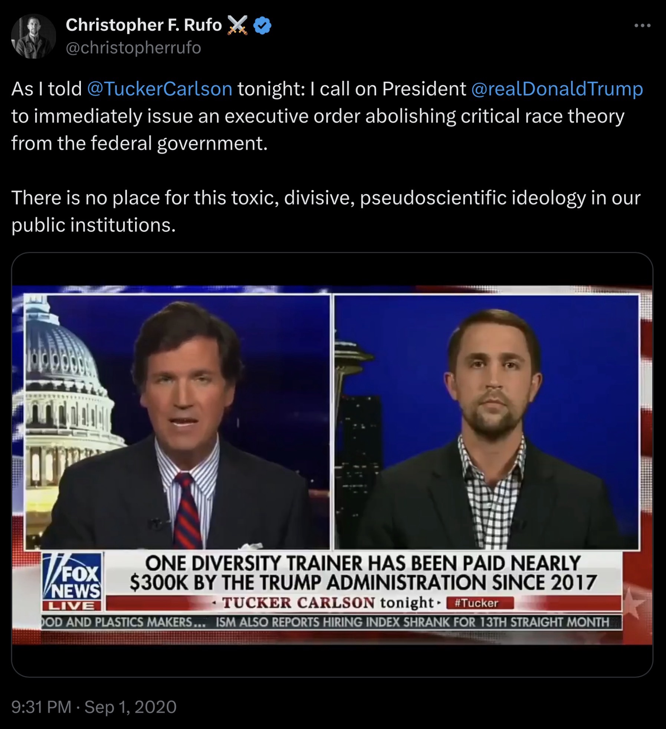Click the guest's side of the video
Screen dimensions: 666x729
[487, 422]
